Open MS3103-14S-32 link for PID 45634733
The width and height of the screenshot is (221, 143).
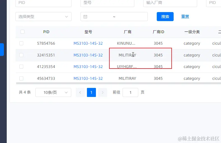tap(88, 78)
